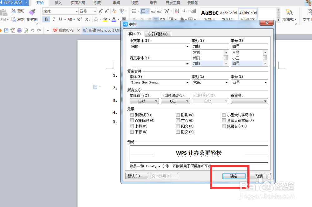
Task: Open the pinyin guide (wén) icon
Action: [122, 11]
